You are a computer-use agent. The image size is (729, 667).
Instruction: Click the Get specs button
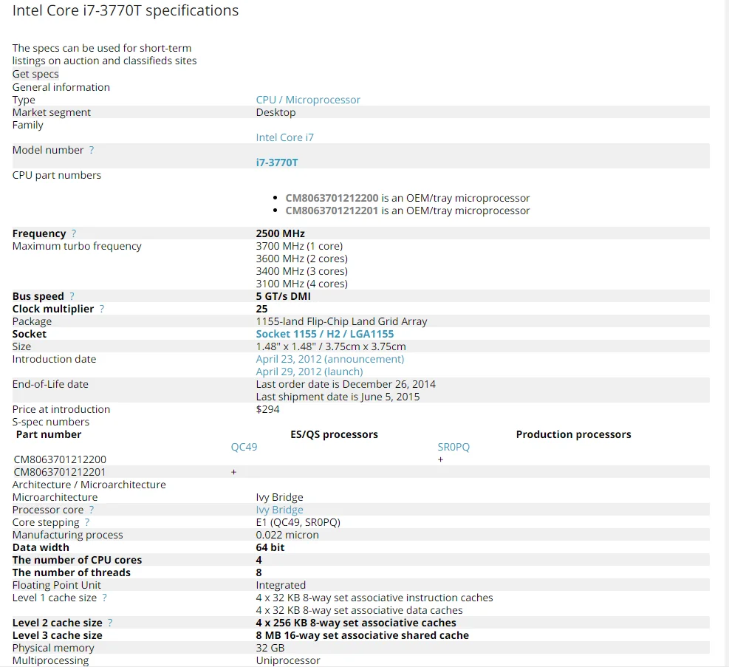35,74
